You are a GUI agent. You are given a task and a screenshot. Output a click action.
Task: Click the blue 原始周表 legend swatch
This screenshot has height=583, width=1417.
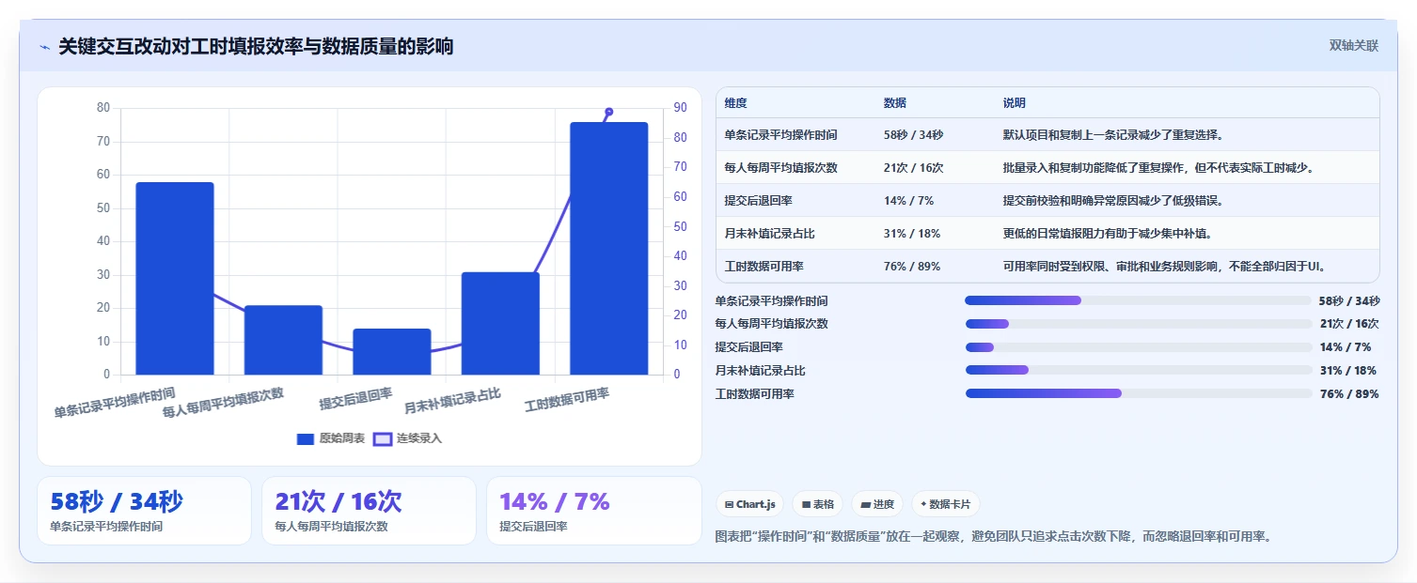(x=305, y=438)
